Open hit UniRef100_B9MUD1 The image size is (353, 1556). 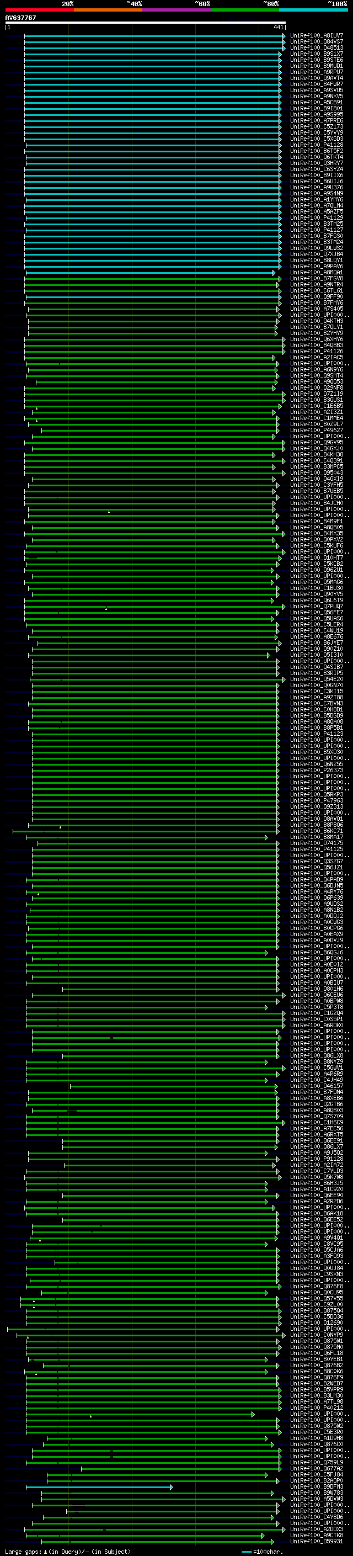[x=317, y=66]
